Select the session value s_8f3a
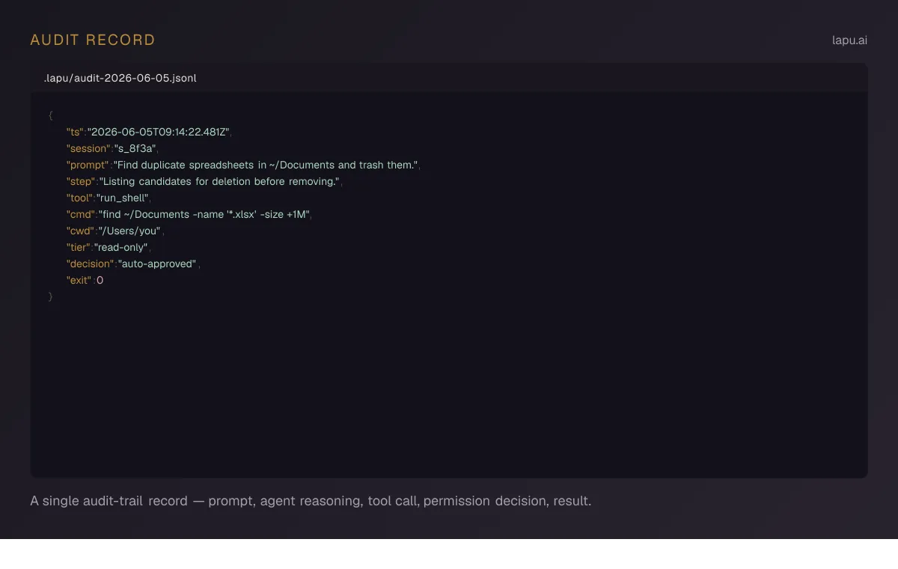The image size is (898, 569). 135,148
